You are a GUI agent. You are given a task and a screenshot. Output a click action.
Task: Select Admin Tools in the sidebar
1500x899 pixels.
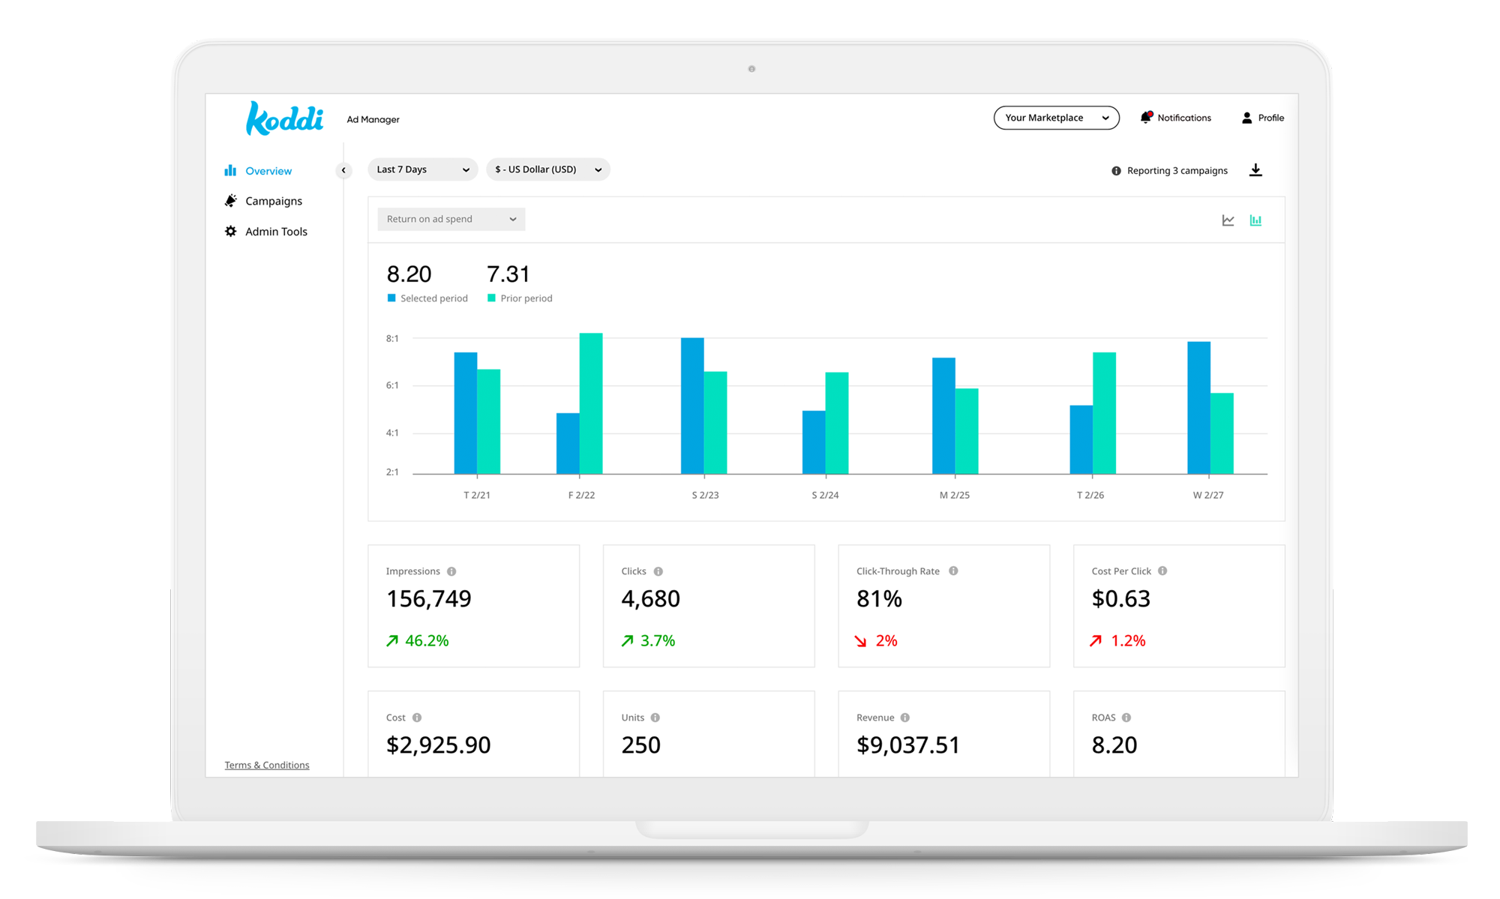[276, 231]
